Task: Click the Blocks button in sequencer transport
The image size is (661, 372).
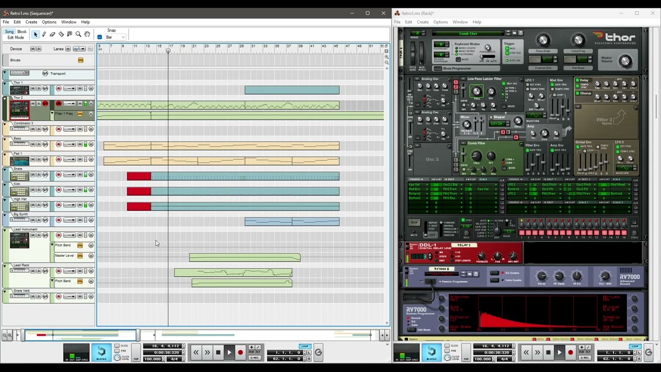Action: coord(101,352)
